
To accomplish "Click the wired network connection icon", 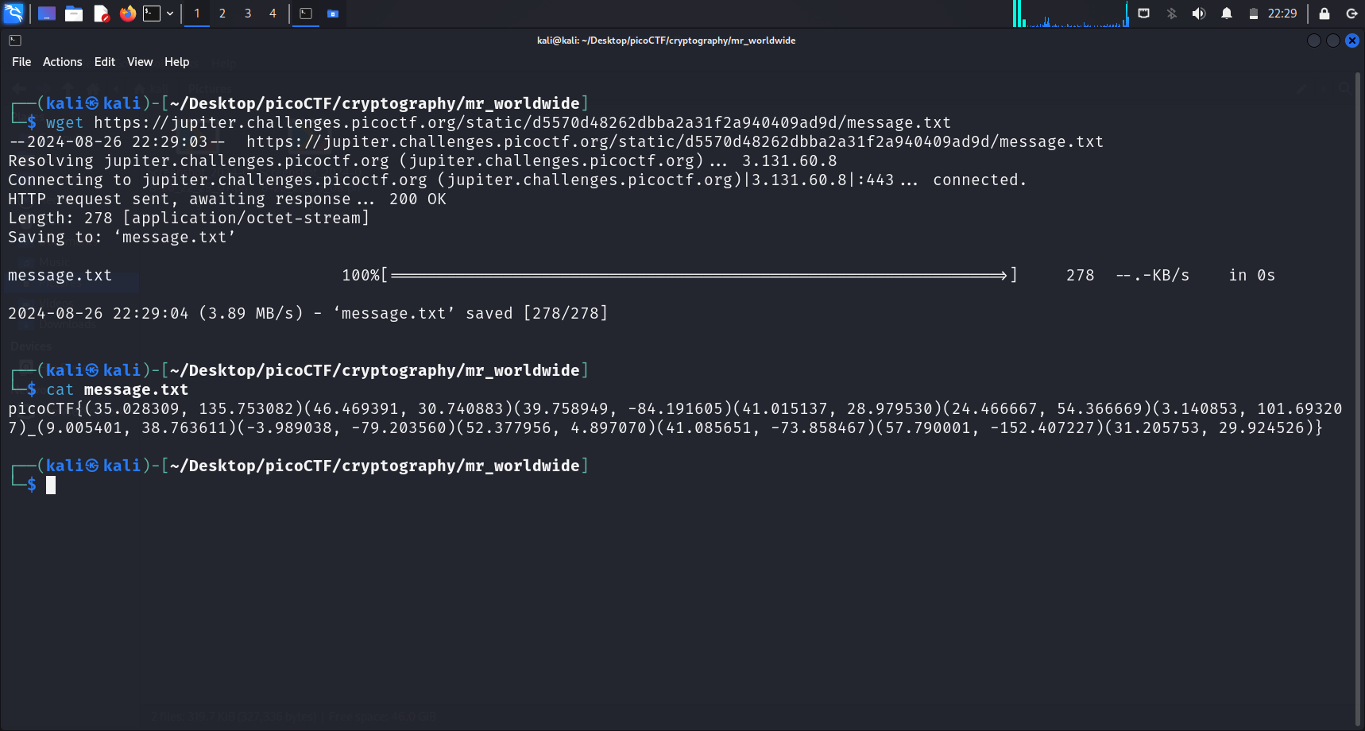I will (1144, 14).
